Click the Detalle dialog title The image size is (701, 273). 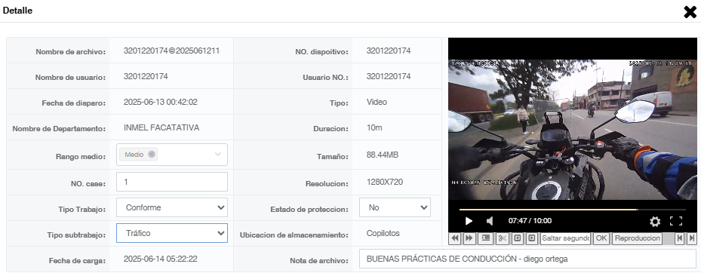coord(17,11)
